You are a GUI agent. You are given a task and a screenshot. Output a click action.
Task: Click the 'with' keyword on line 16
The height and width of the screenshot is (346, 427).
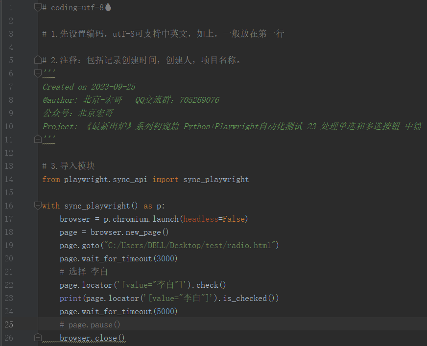(51, 206)
